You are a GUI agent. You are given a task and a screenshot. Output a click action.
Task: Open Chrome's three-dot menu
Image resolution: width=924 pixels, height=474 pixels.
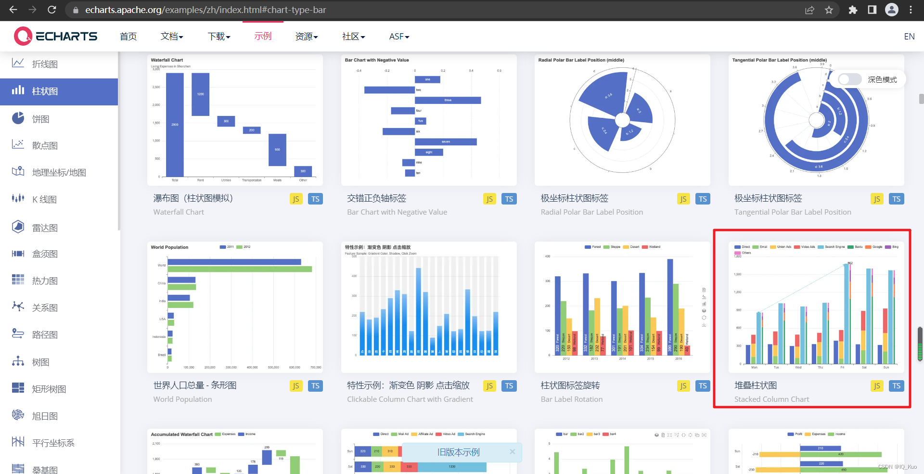coord(911,10)
